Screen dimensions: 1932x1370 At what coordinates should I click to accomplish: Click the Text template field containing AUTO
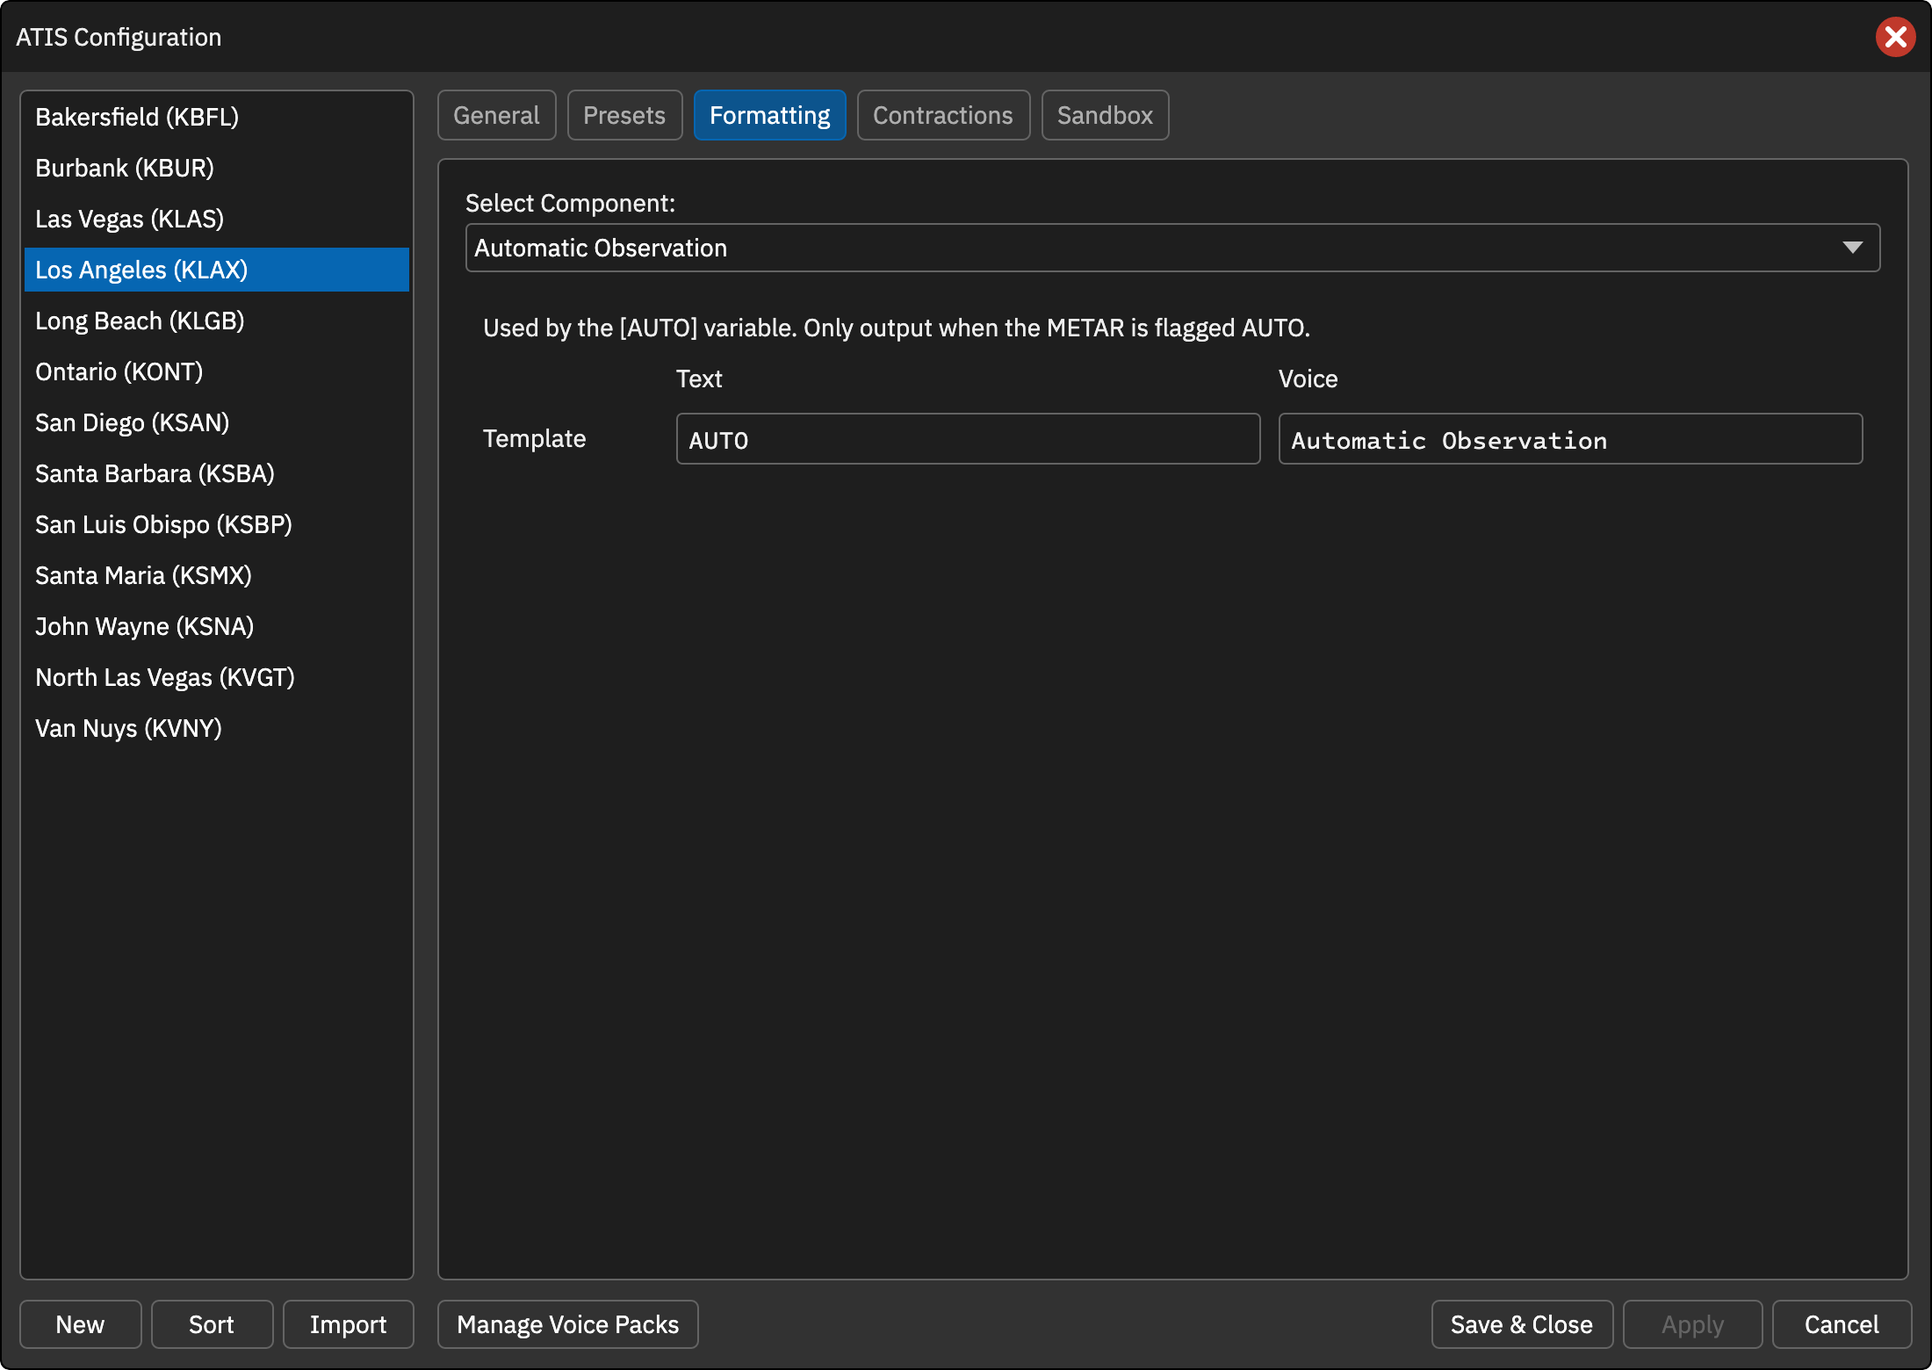[968, 439]
